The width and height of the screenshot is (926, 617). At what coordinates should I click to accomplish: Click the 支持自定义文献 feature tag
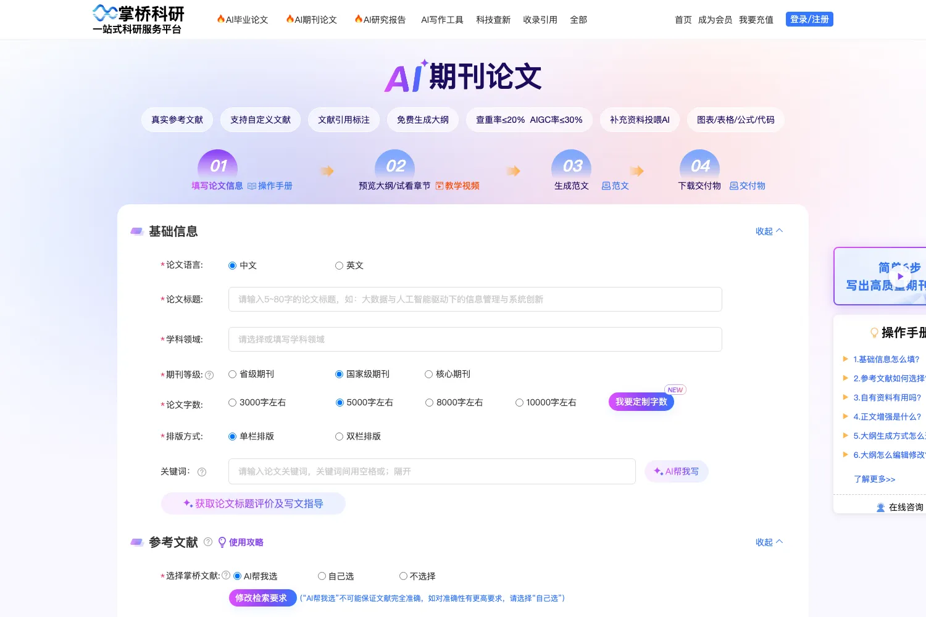tap(261, 120)
